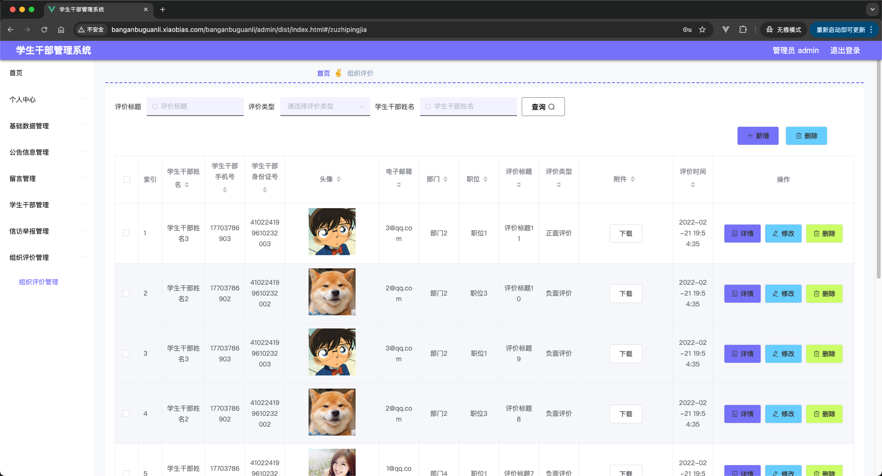Screen dimensions: 882x476
Task: Open the password key icon in address bar
Action: coord(687,30)
